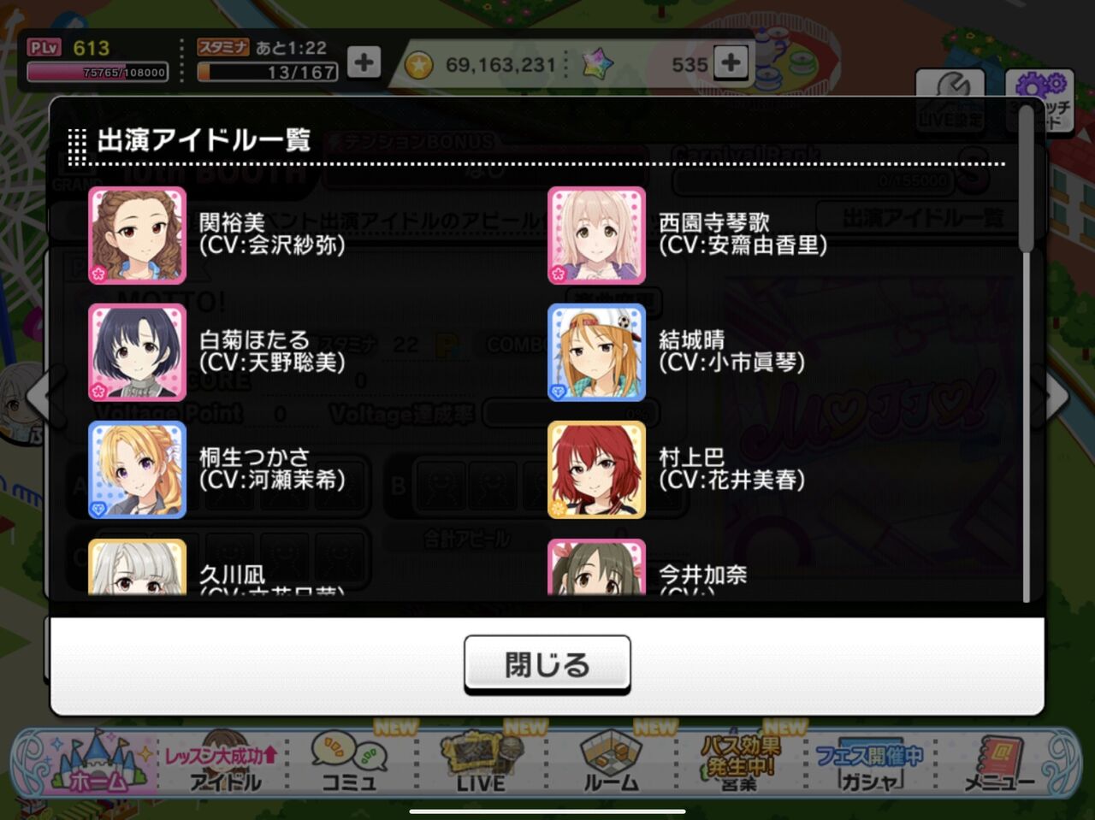Image resolution: width=1095 pixels, height=820 pixels.
Task: Select 西園寺琴歌 idol portrait
Action: pyautogui.click(x=596, y=235)
